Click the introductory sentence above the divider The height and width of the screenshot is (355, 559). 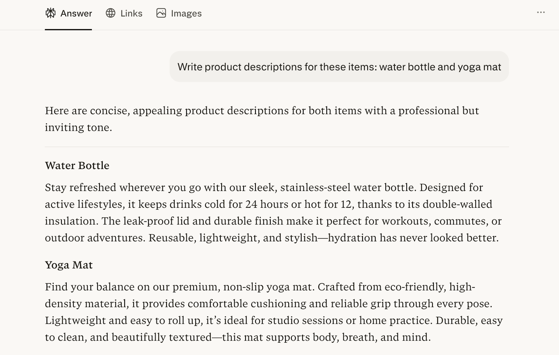(262, 119)
